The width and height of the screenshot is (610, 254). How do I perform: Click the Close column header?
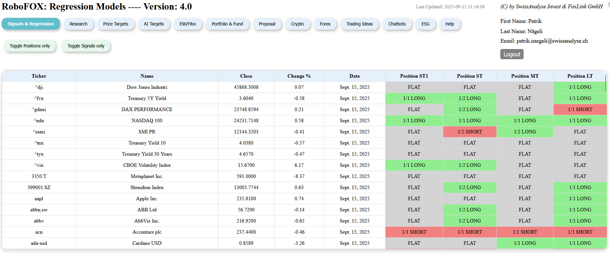(246, 76)
